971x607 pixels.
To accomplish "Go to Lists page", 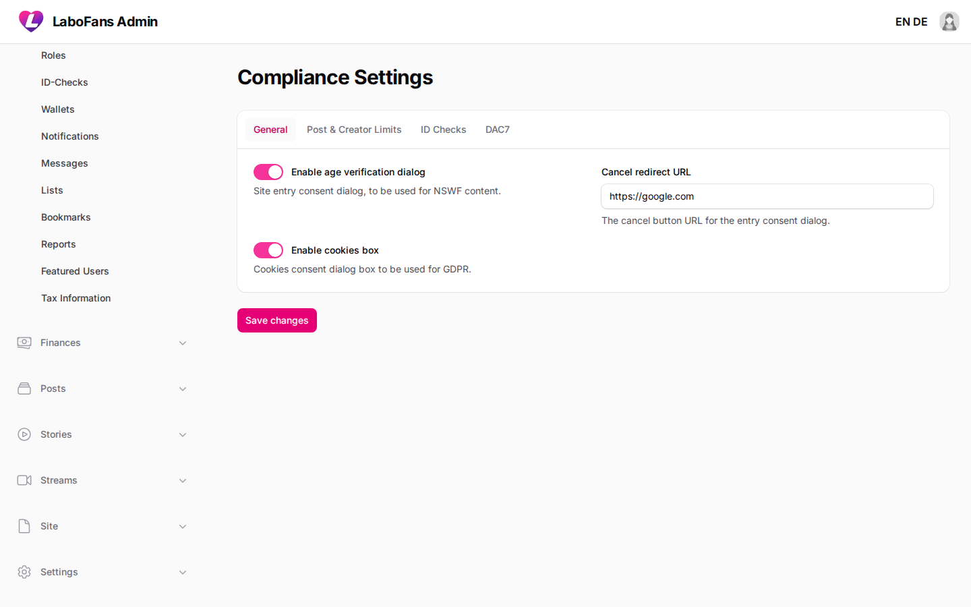I will (52, 190).
